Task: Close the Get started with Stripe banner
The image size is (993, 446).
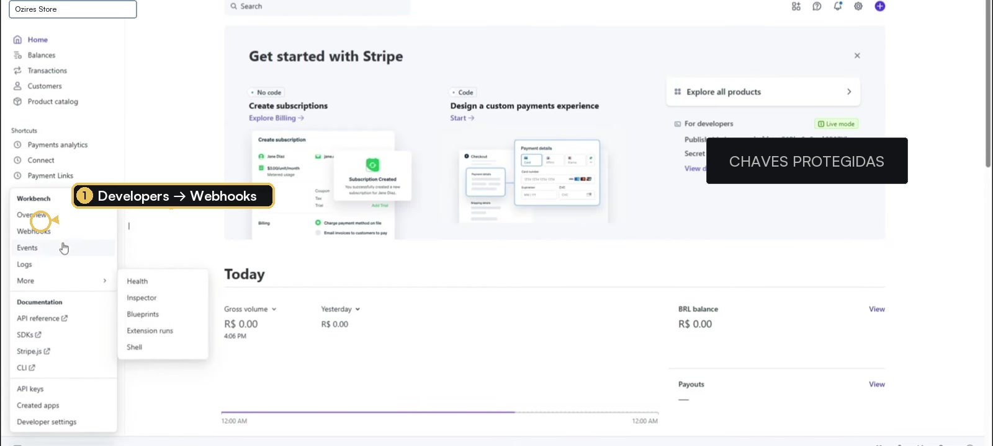Action: pyautogui.click(x=857, y=56)
